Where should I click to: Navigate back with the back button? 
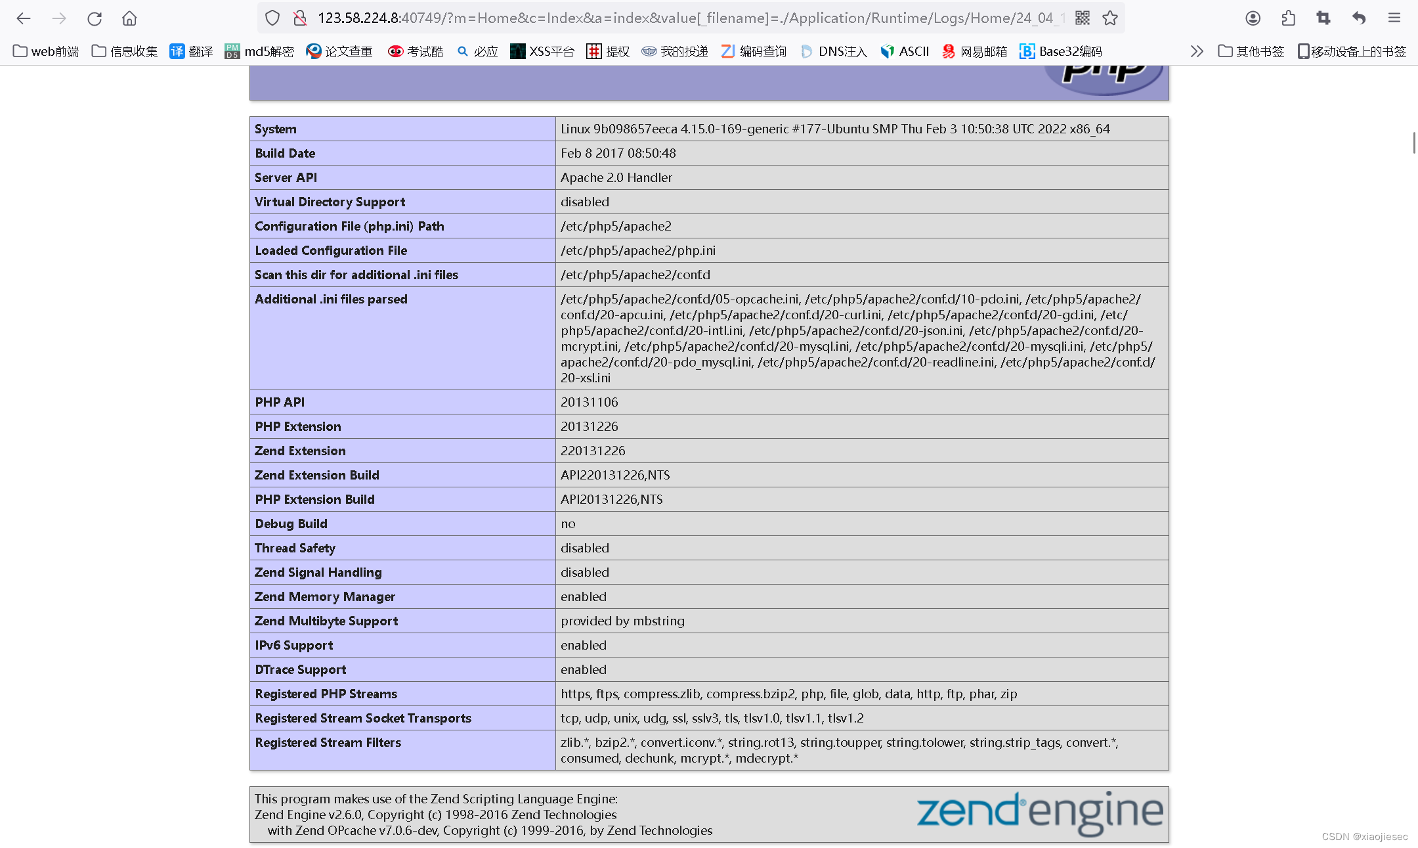tap(23, 18)
